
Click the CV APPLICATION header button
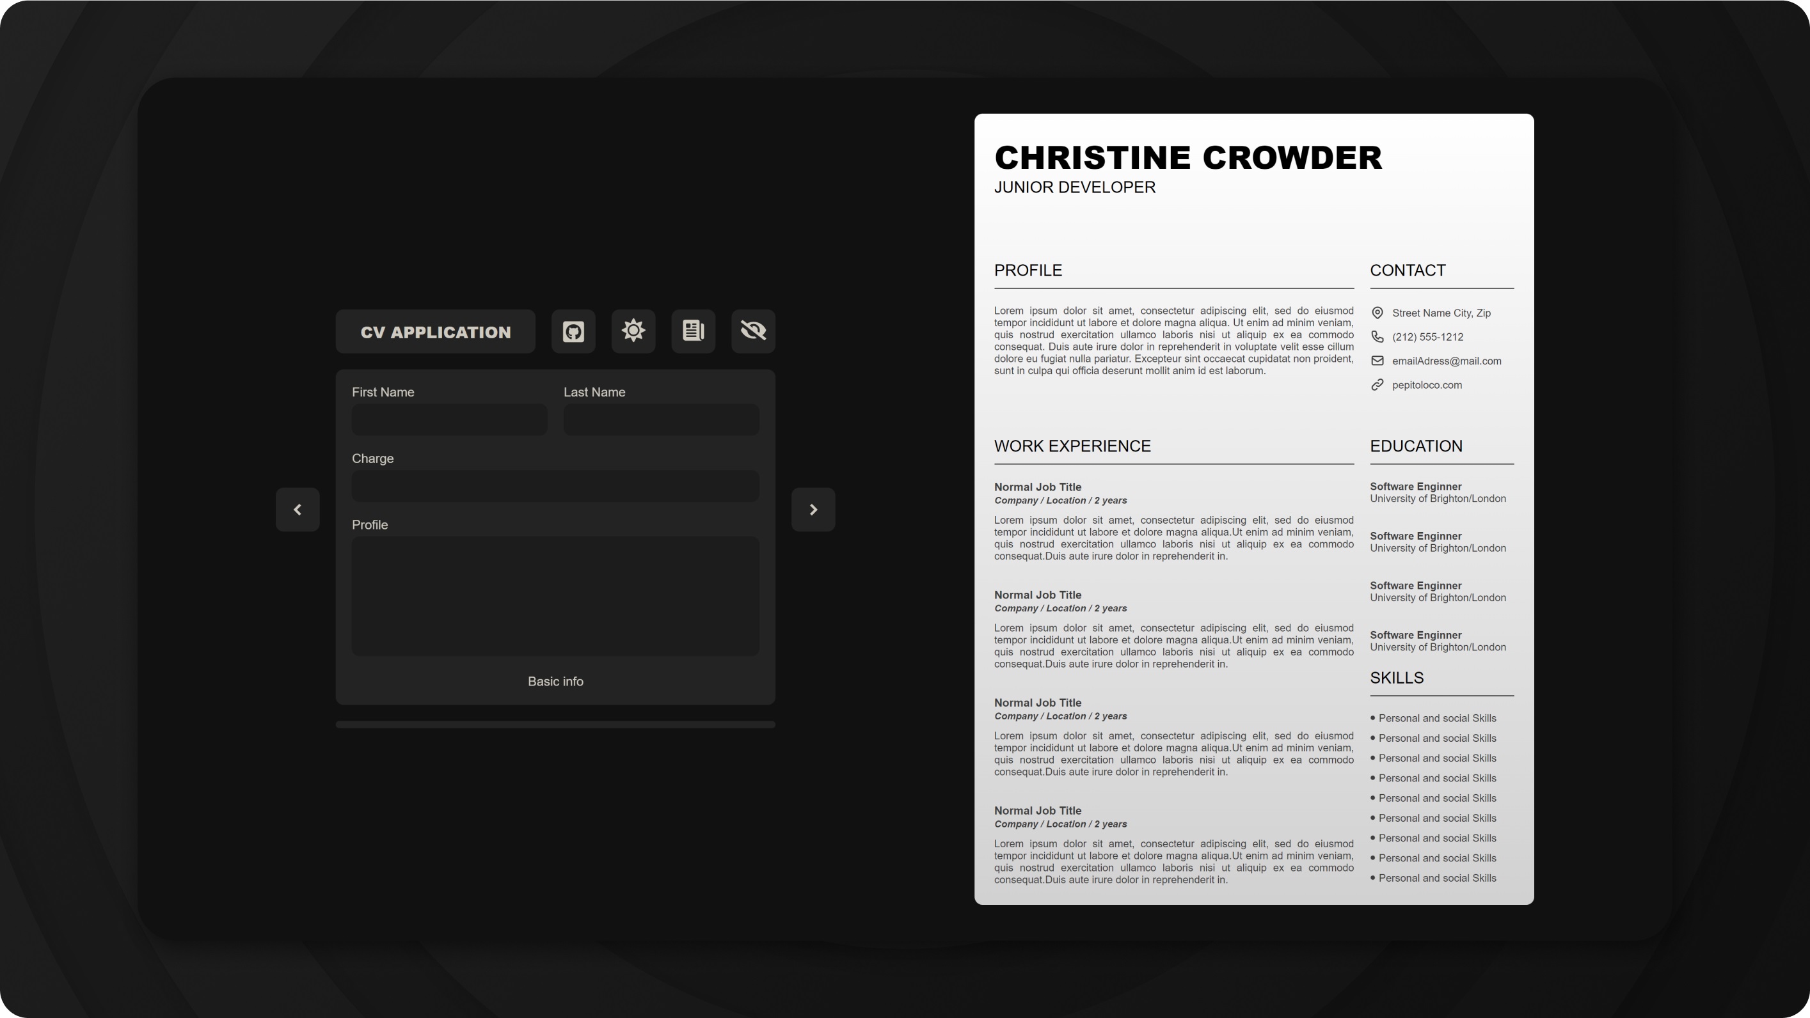435,331
